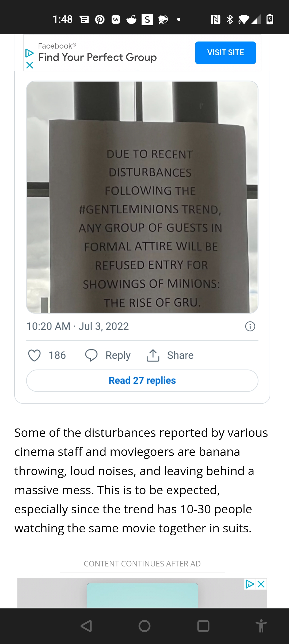289x644 pixels.
Task: Expand the thread via Read 27 replies
Action: (142, 380)
